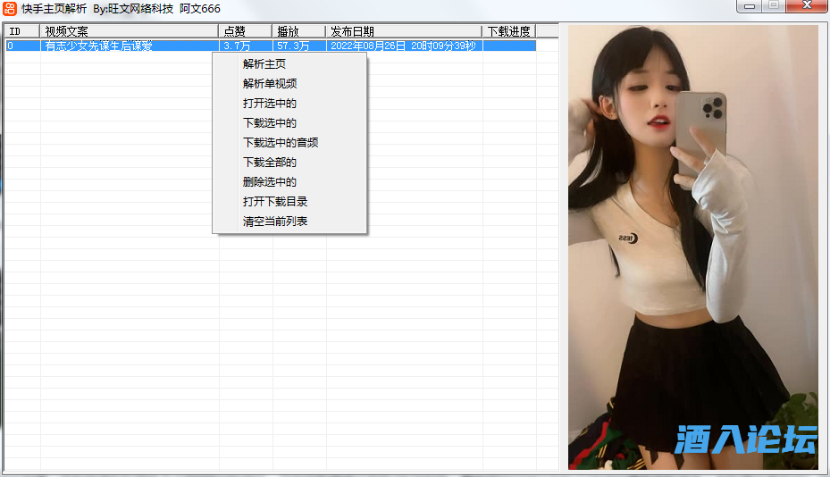This screenshot has height=477, width=830.
Task: Select 删除选中的 menu item
Action: coord(270,182)
